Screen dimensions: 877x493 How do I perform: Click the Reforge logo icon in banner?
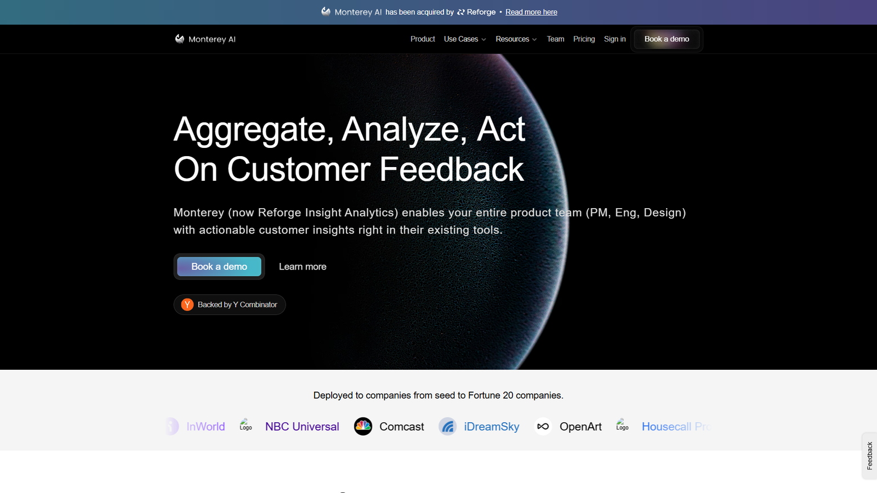(461, 12)
